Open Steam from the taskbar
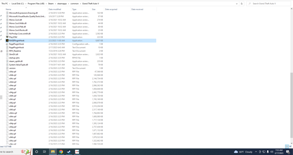Image resolution: width=293 pixels, height=155 pixels. (x=69, y=152)
